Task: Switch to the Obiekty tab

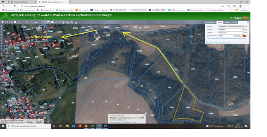Action: 227,23
